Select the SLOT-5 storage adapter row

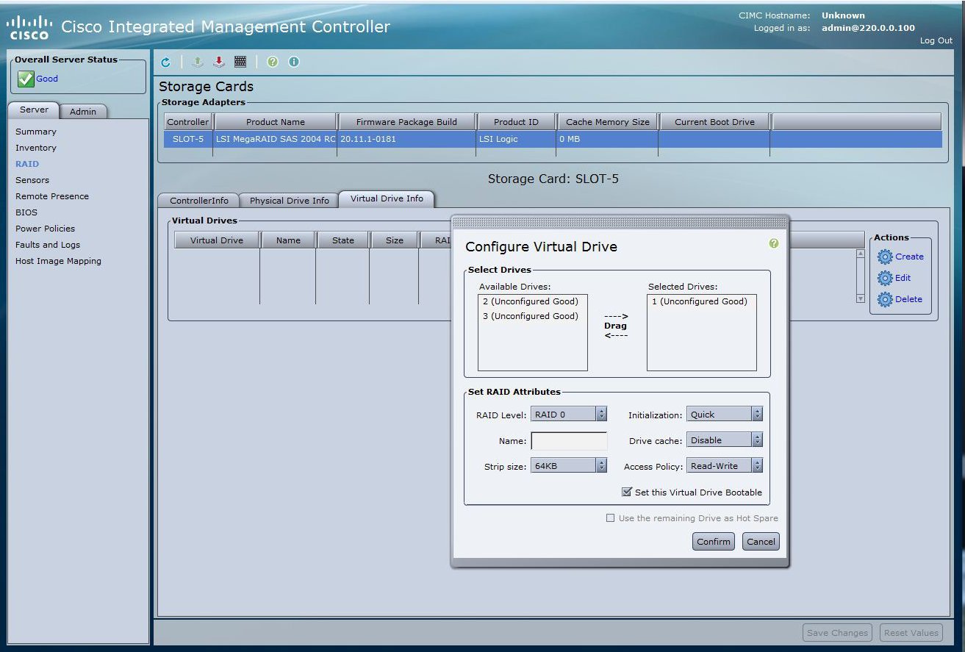pyautogui.click(x=553, y=139)
